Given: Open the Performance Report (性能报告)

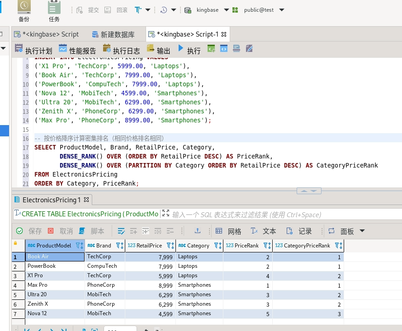Looking at the screenshot, I should (x=77, y=50).
